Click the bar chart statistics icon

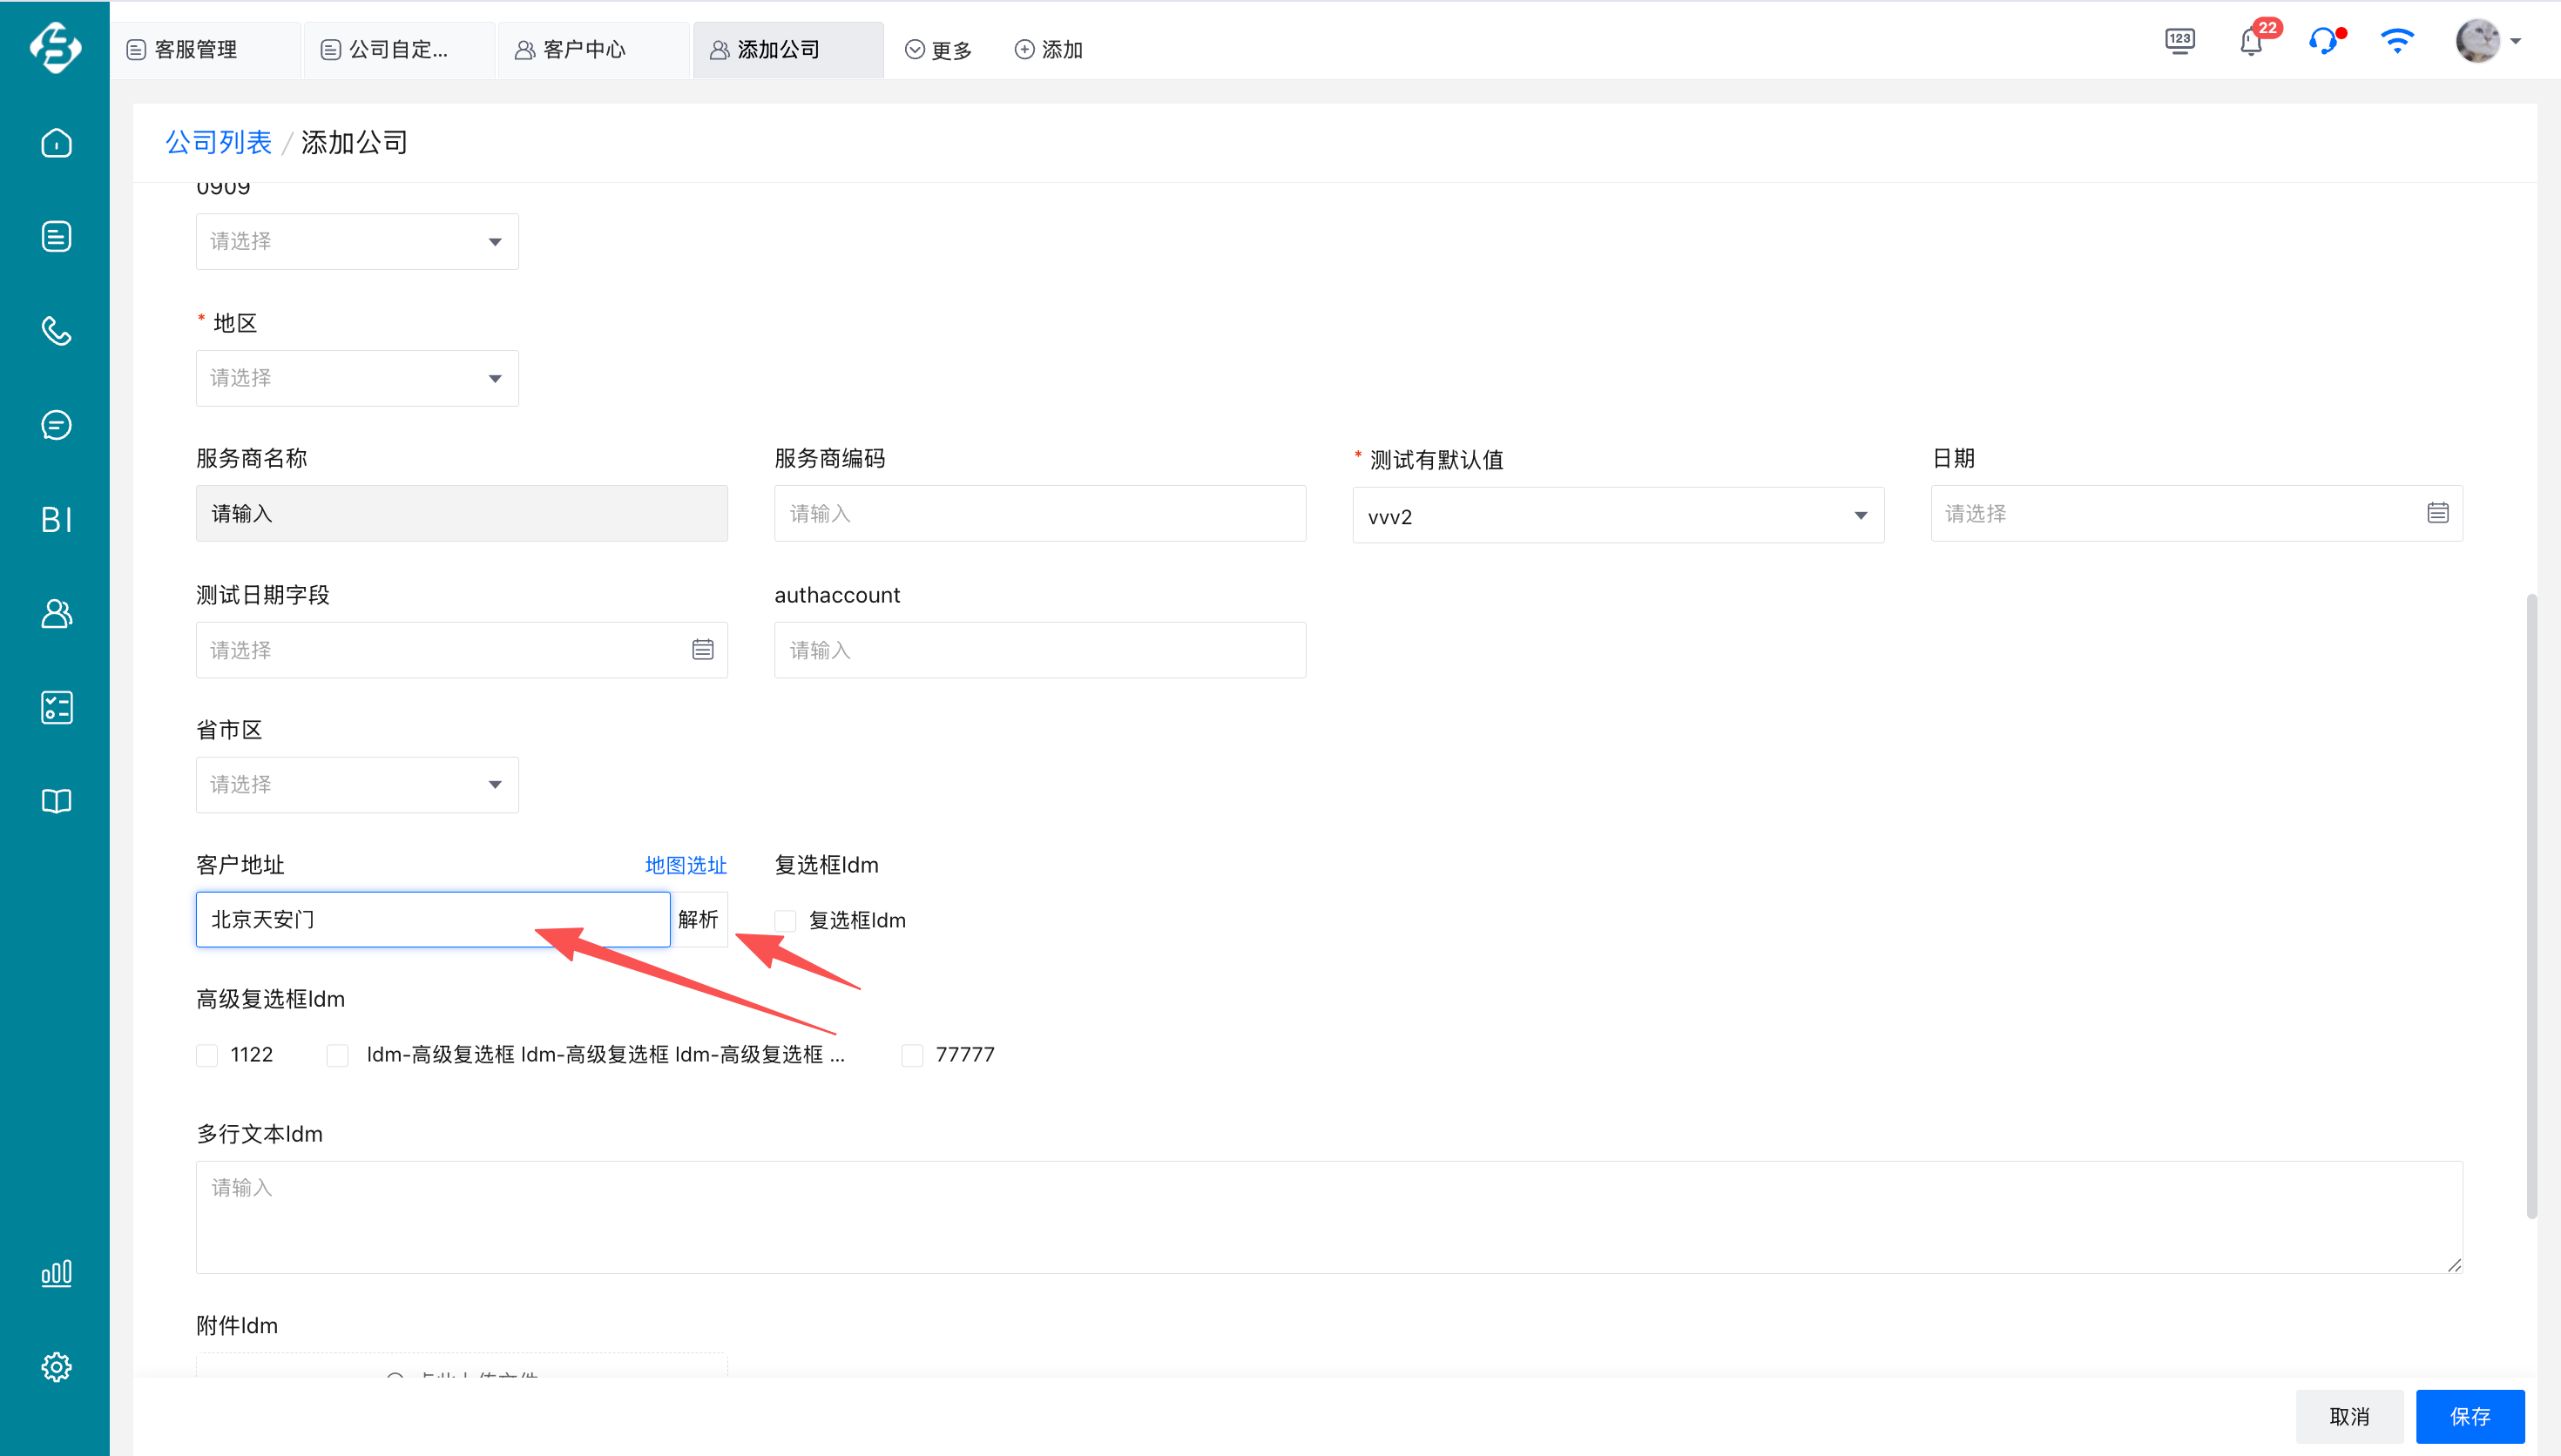coord(56,1273)
